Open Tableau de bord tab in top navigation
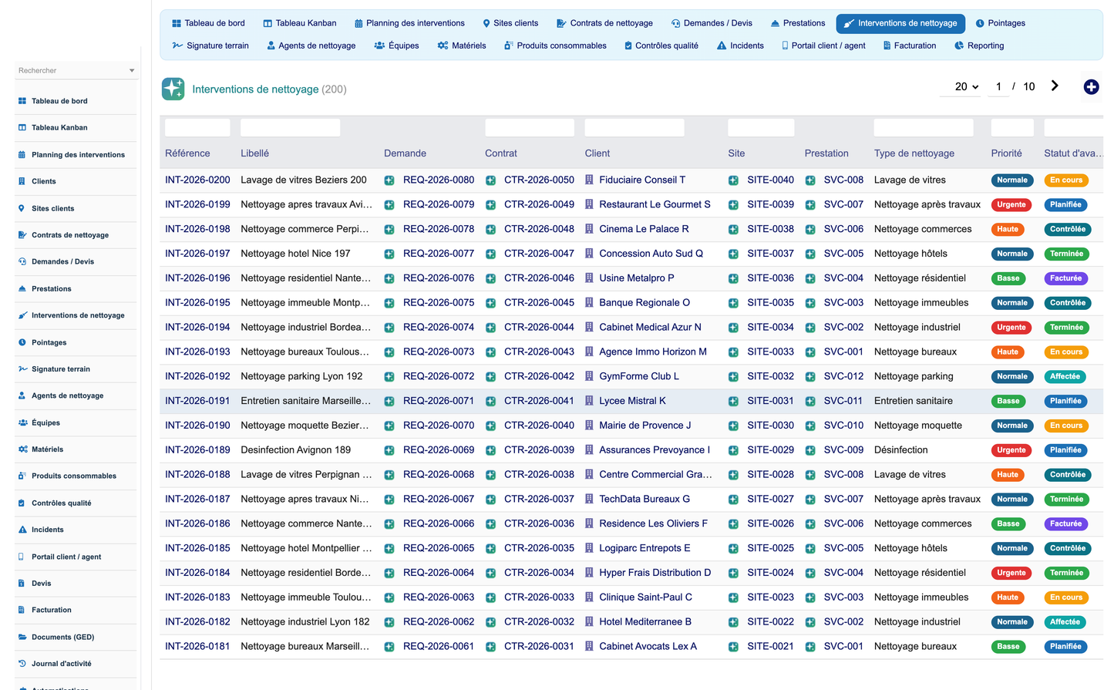 pos(208,23)
